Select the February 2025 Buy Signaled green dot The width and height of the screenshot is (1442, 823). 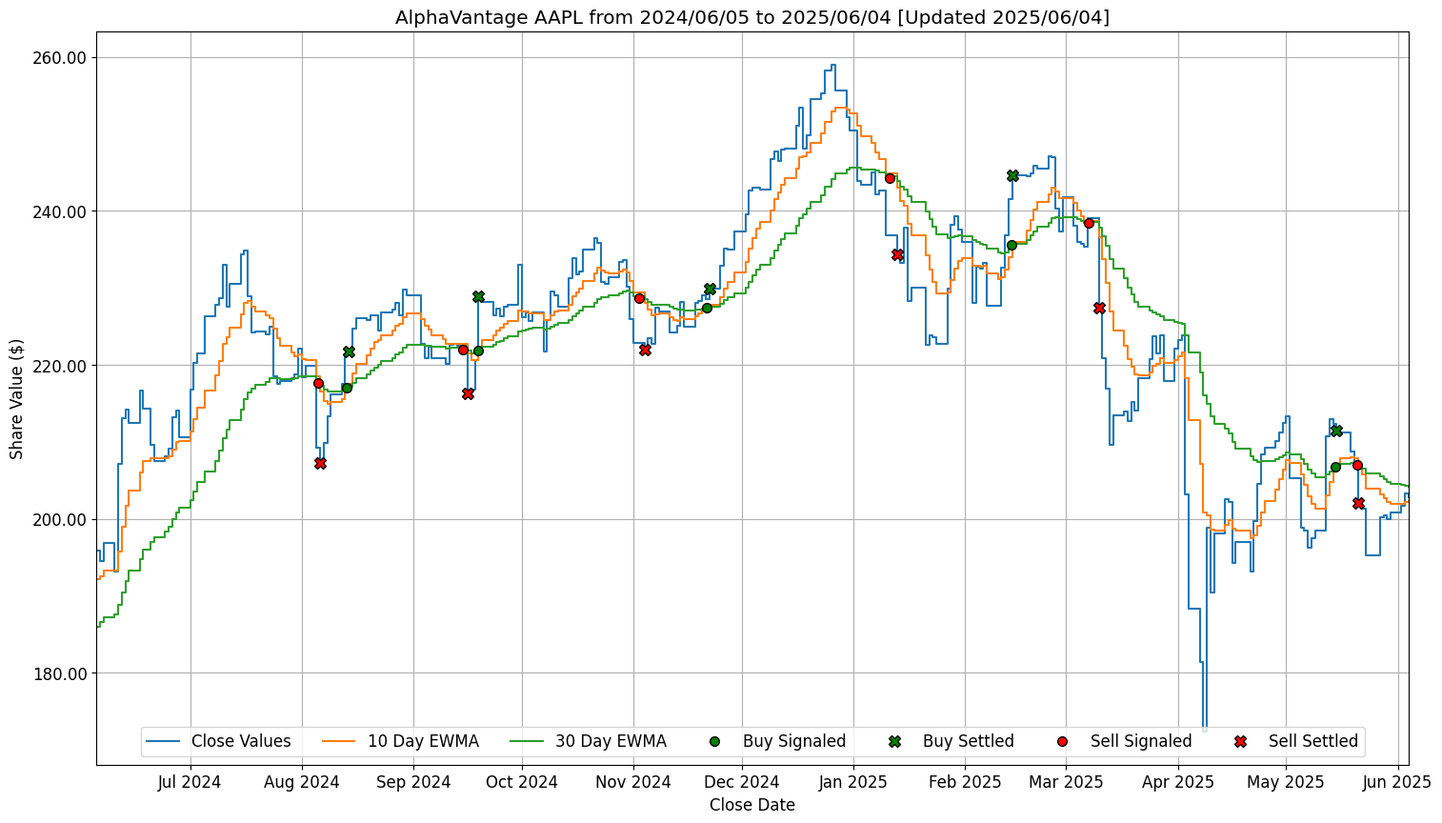coord(1011,245)
